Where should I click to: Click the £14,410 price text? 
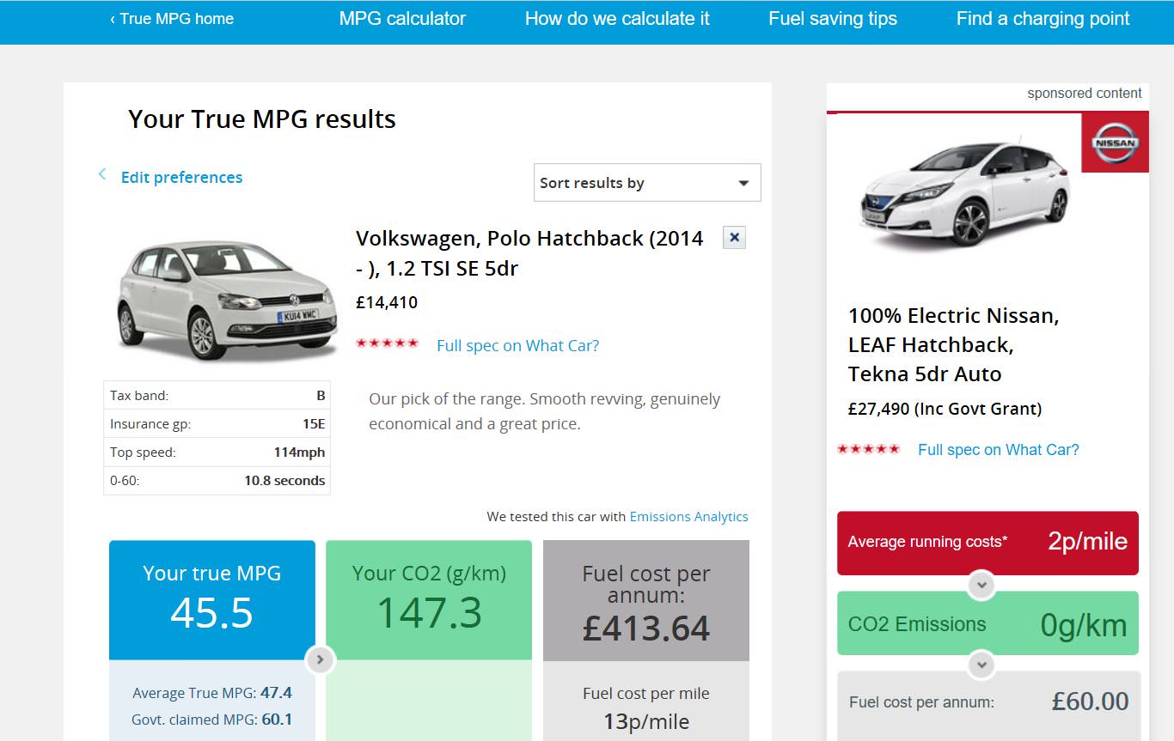(387, 302)
